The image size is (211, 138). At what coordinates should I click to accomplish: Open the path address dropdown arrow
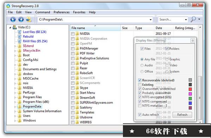click(150, 20)
